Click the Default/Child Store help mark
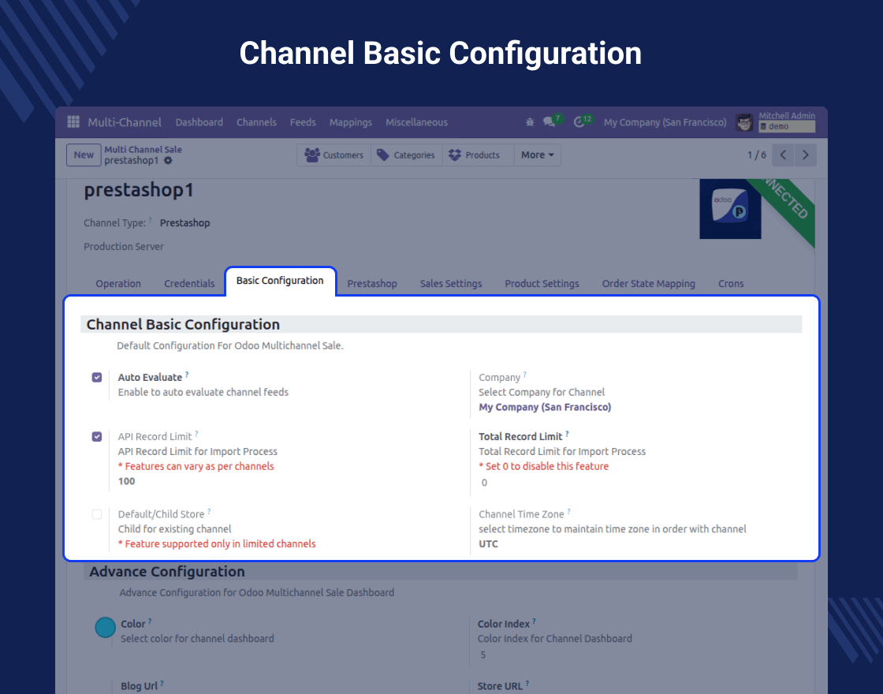The width and height of the screenshot is (883, 694). pos(209,512)
